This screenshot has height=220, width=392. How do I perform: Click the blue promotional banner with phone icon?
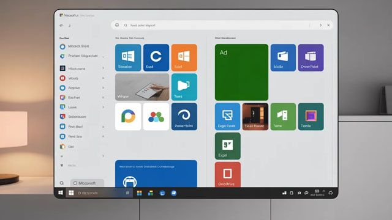(156, 174)
